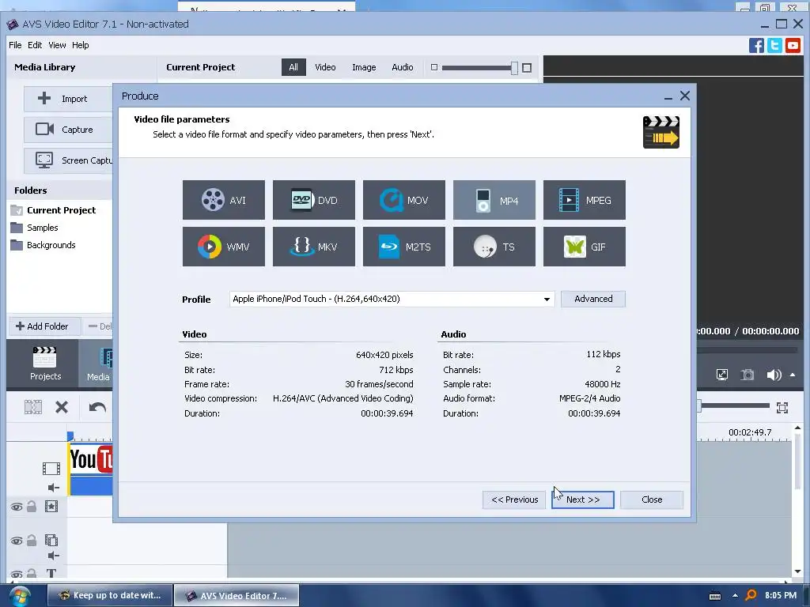Click the text track T icon

click(51, 573)
